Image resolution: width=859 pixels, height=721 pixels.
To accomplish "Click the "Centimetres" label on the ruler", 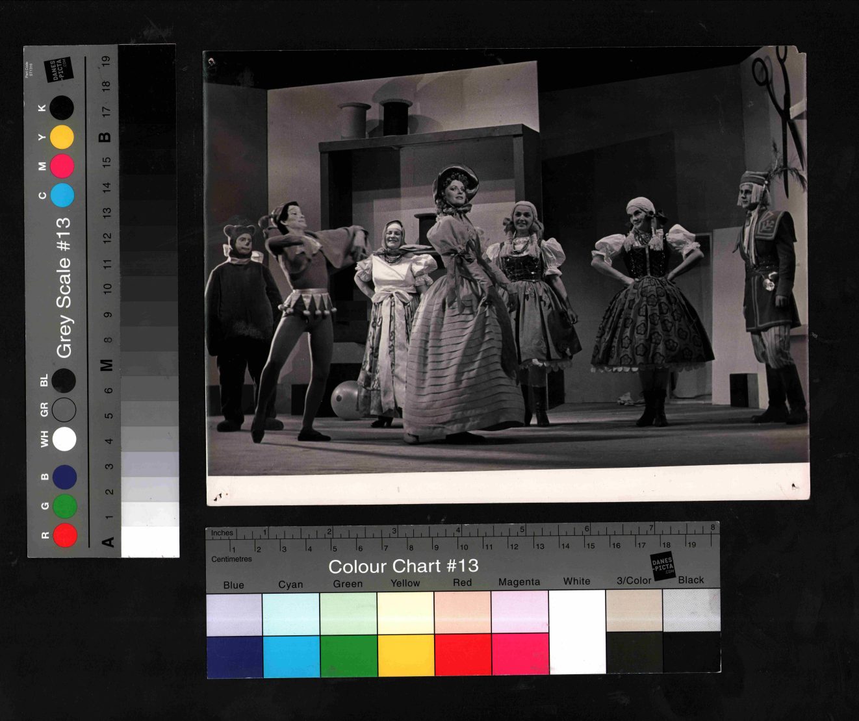I will (231, 559).
